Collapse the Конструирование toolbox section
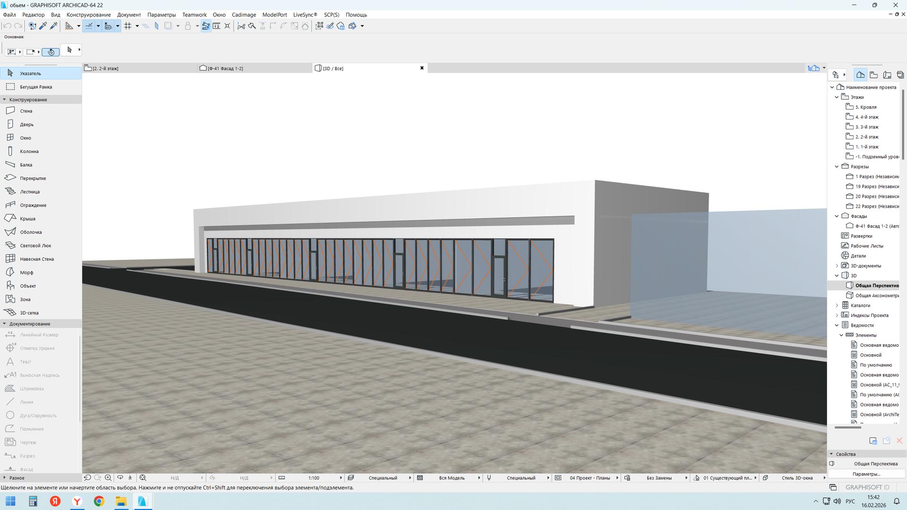The height and width of the screenshot is (510, 907). click(x=4, y=100)
